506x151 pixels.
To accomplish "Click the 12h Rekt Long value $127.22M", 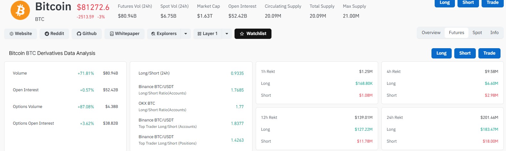I will click(x=364, y=129).
